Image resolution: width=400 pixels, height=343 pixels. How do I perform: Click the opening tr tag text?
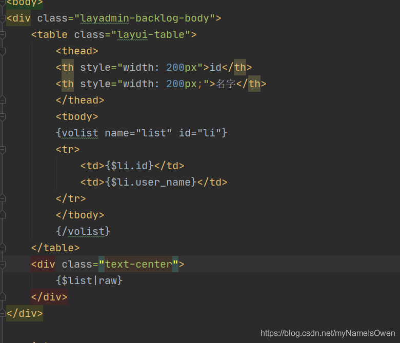point(68,149)
